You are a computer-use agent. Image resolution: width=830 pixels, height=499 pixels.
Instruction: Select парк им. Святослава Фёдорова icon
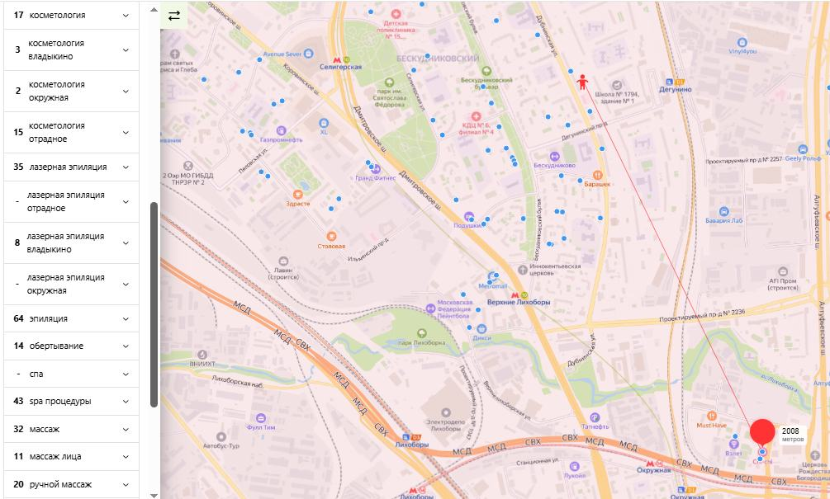point(389,83)
